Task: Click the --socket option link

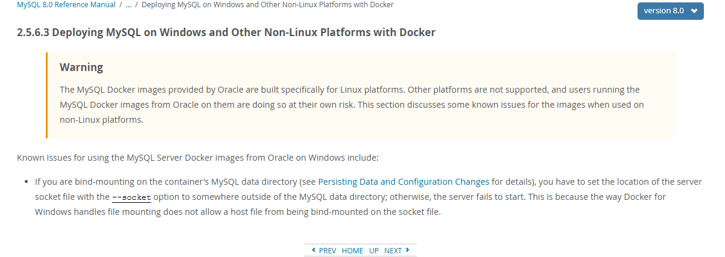Action: pos(131,197)
